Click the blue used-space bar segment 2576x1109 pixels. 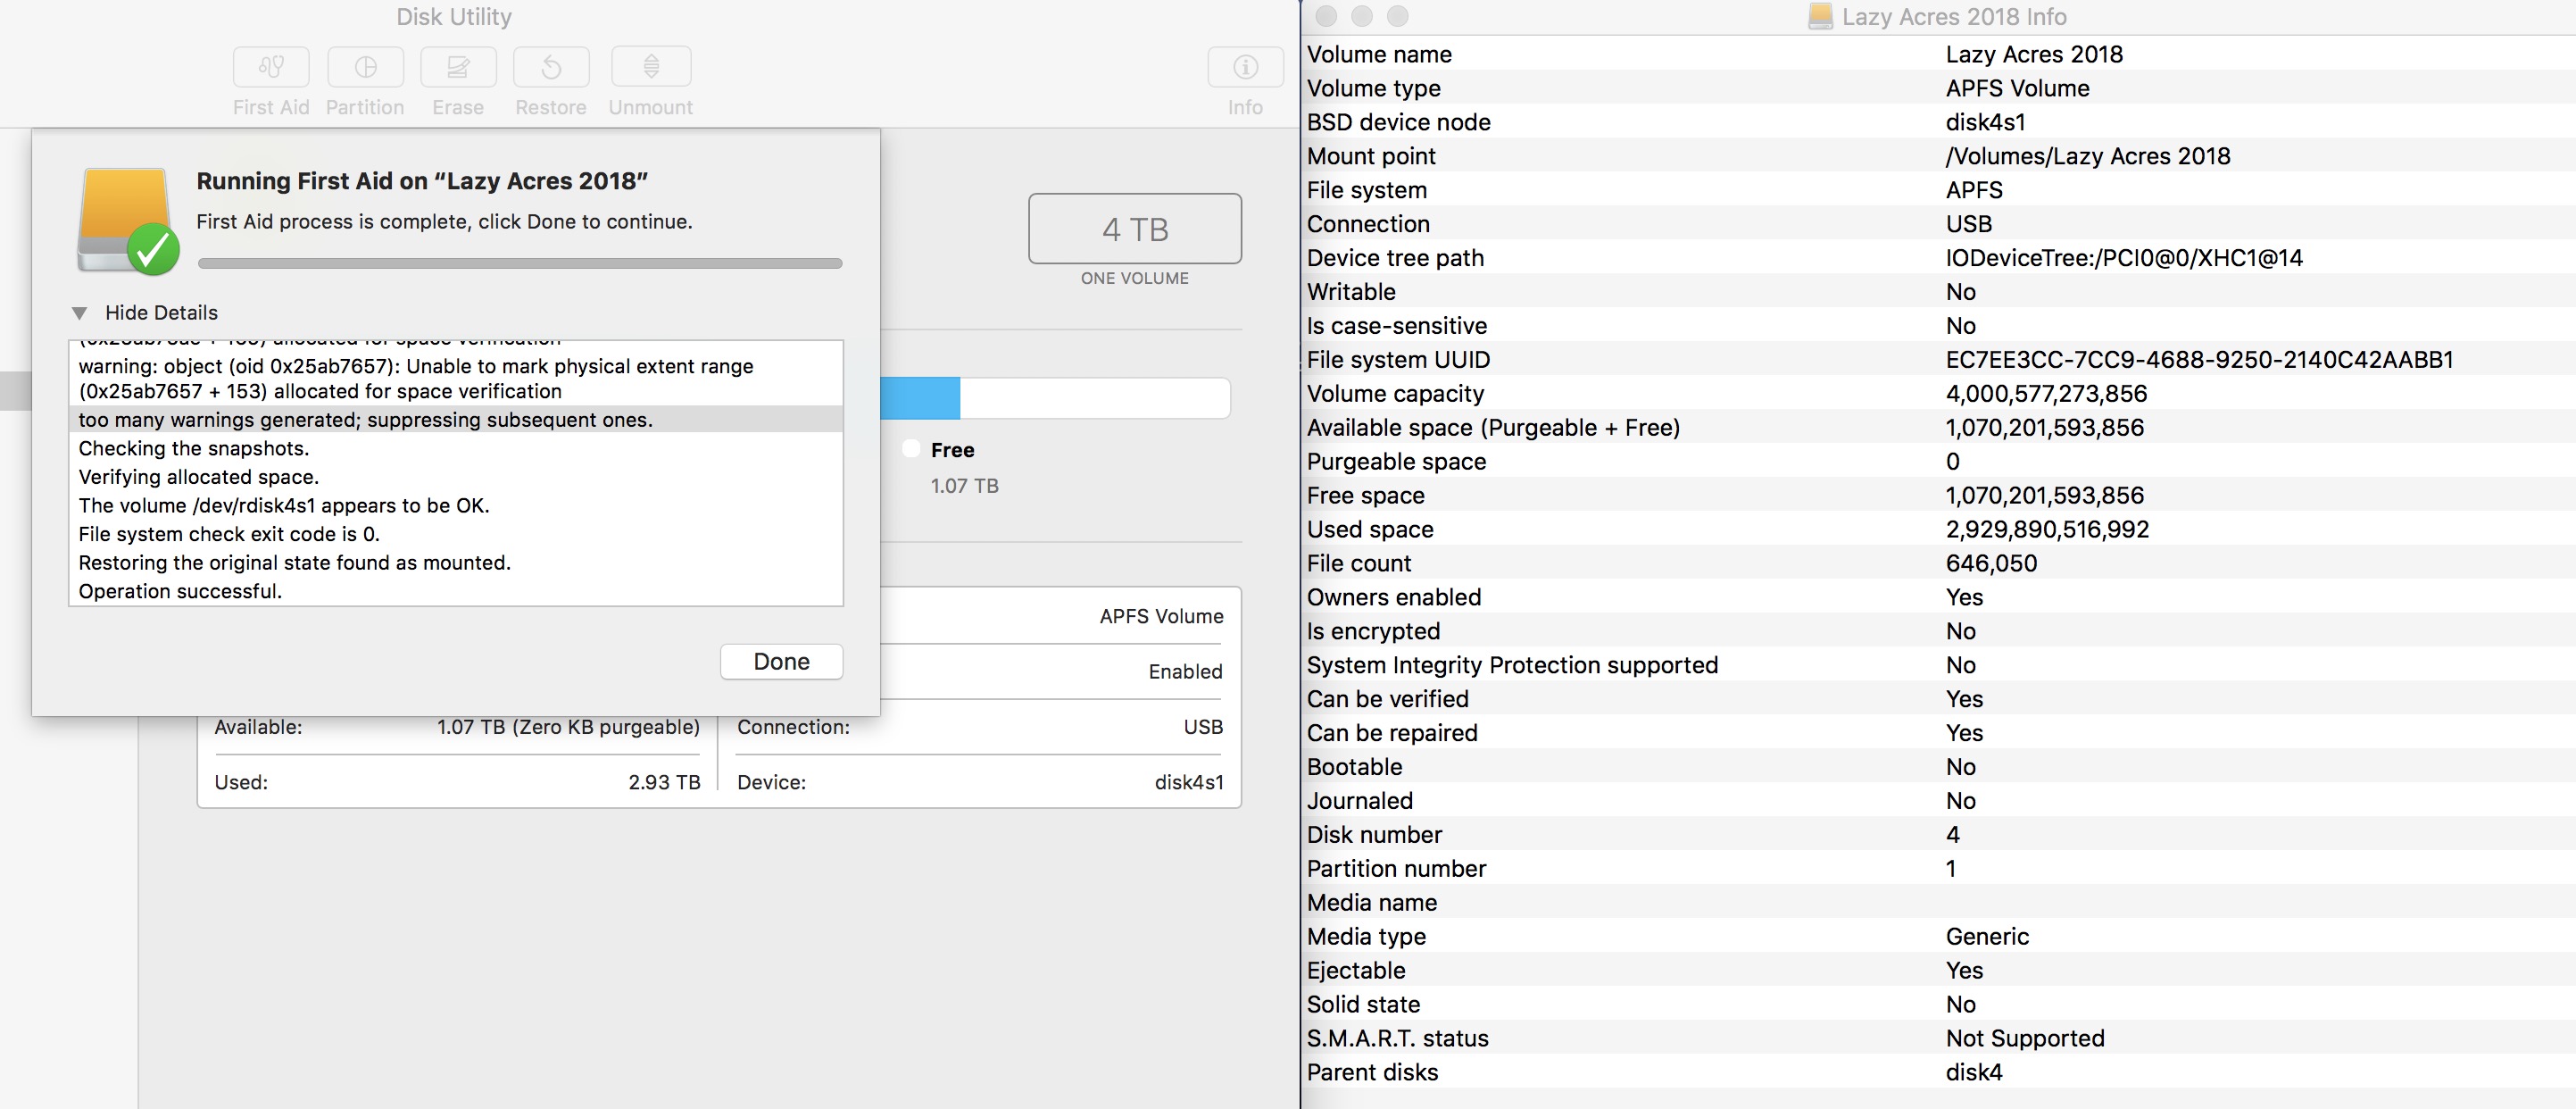coord(919,398)
